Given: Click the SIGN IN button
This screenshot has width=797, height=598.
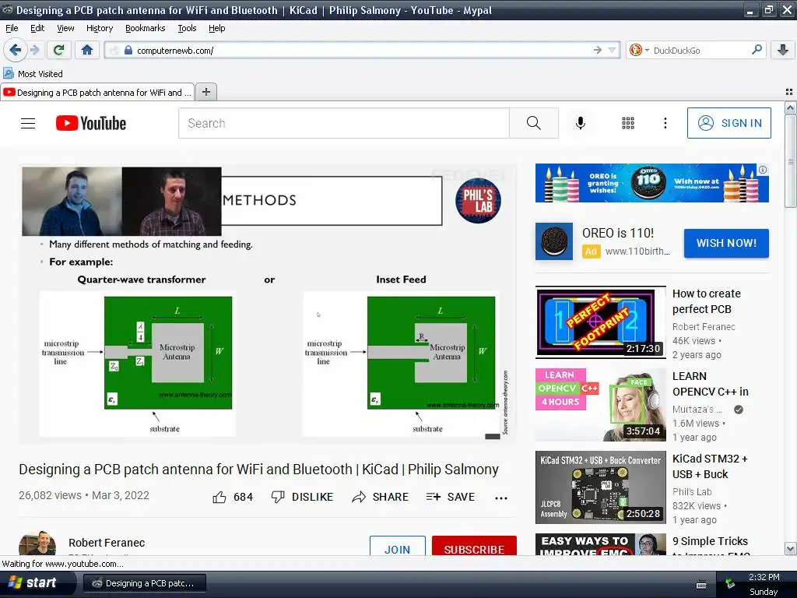Looking at the screenshot, I should click(729, 123).
